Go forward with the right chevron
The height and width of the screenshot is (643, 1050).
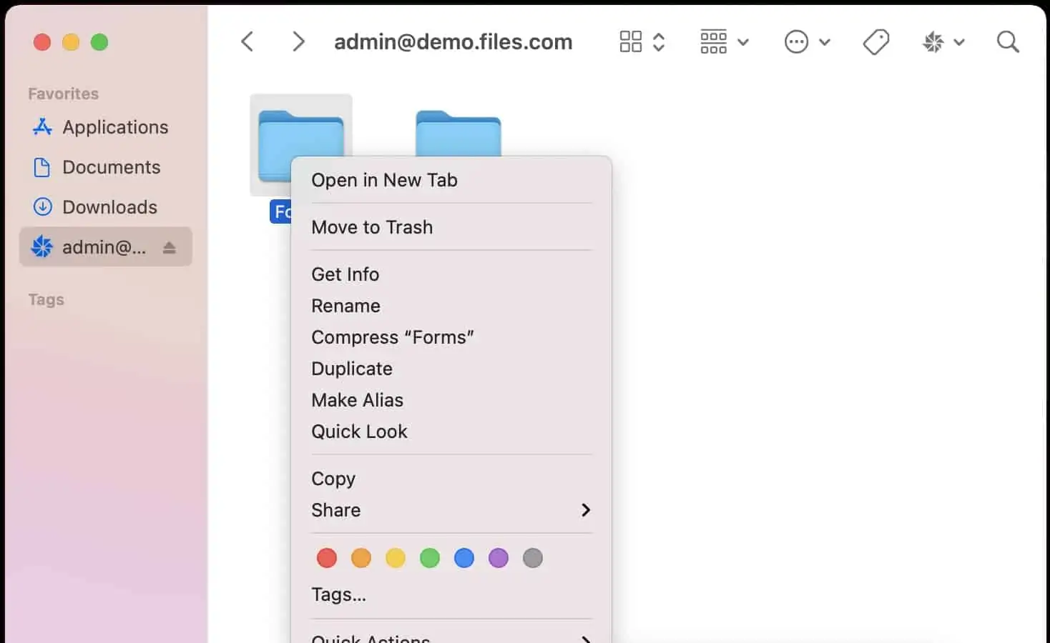(x=298, y=42)
